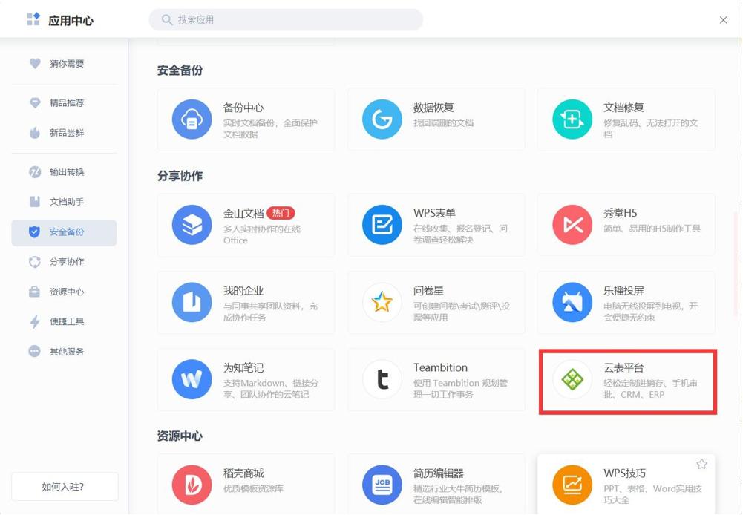Click the bookmark icon beside 文档助手
This screenshot has height=515, width=743.
pos(35,201)
